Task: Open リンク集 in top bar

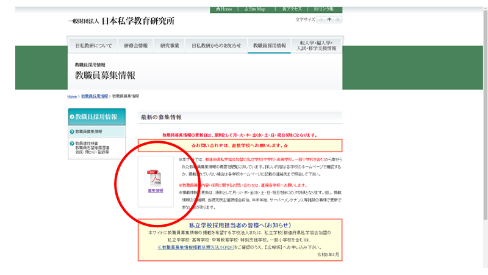Action: (324, 9)
